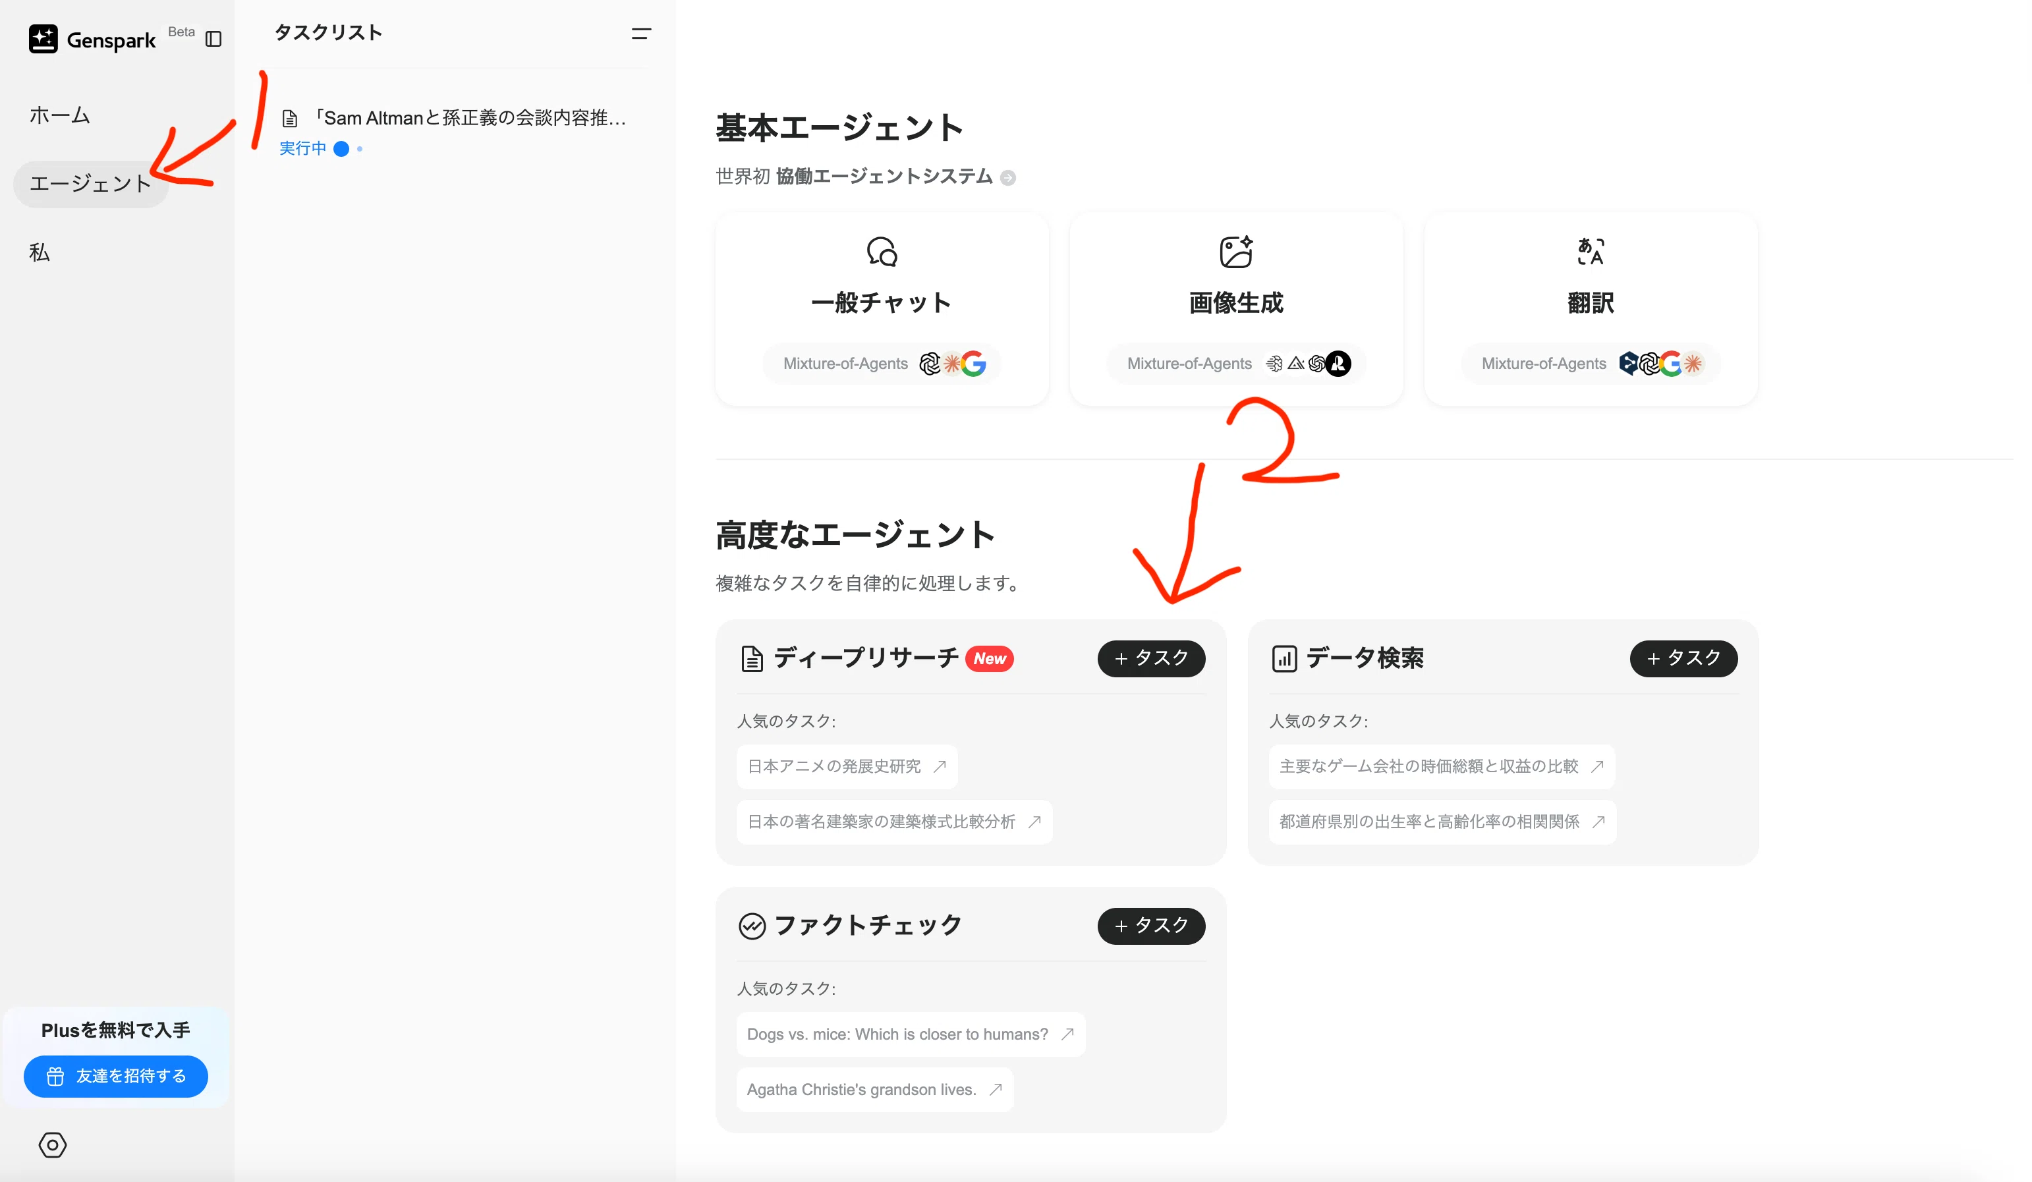Click the データ検索 chart icon

click(1284, 659)
